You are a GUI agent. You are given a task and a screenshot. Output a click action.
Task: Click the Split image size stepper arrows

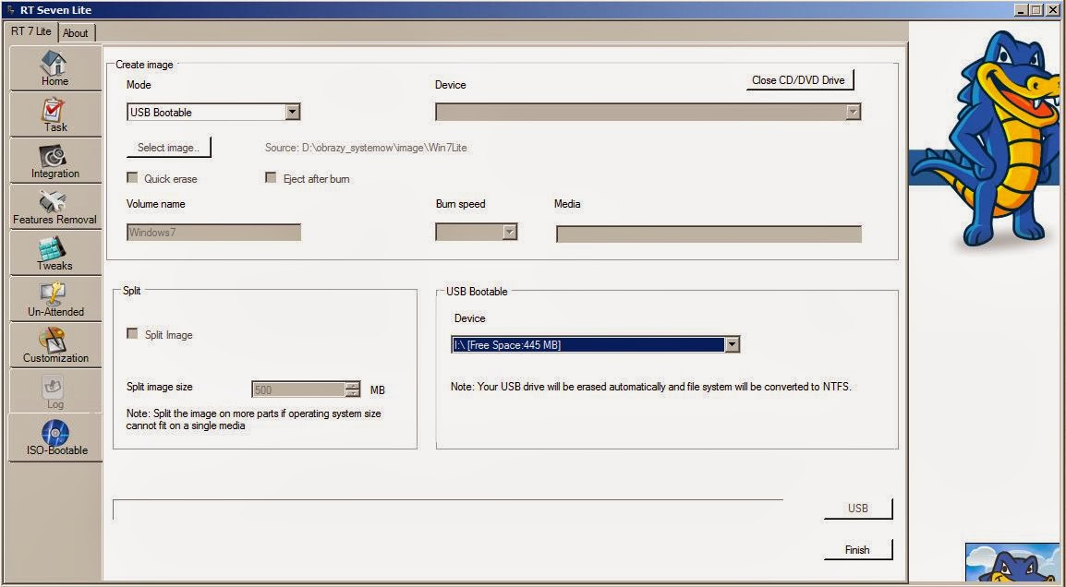click(x=353, y=389)
